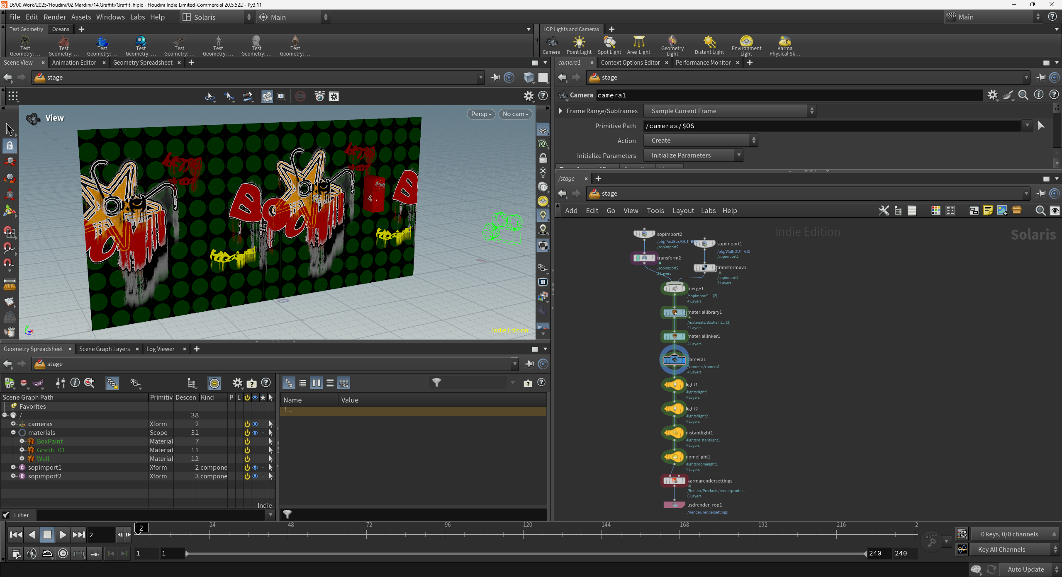Open the Assets menu
This screenshot has width=1062, height=577.
pos(81,17)
